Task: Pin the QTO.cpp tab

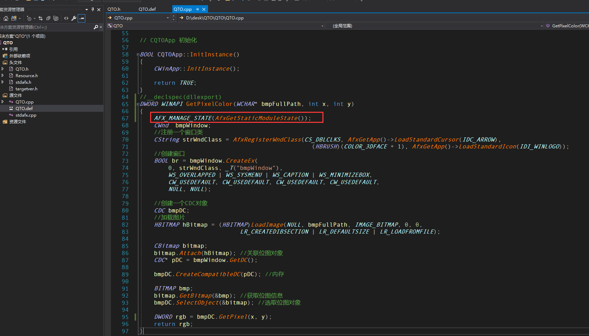Action: pos(198,9)
